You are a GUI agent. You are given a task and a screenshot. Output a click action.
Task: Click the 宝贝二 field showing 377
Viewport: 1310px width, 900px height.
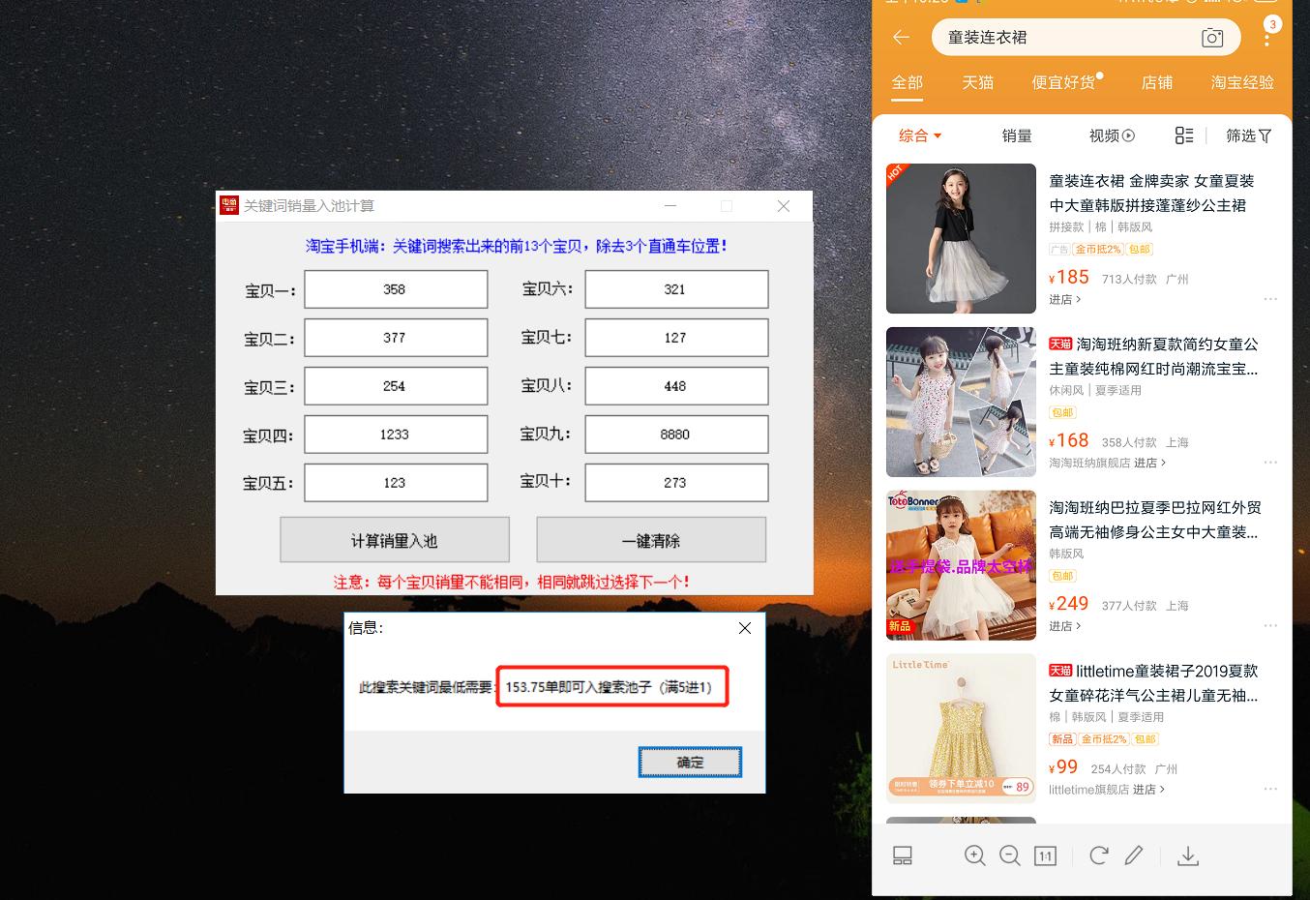click(x=396, y=338)
